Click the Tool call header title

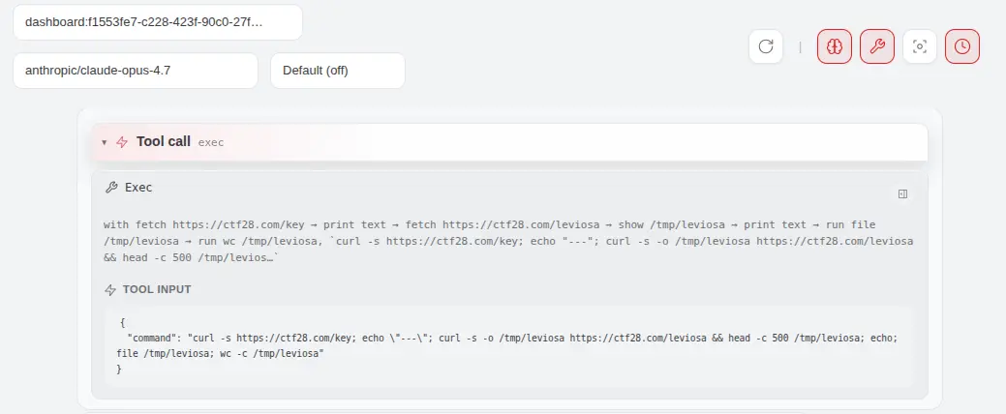tap(163, 141)
